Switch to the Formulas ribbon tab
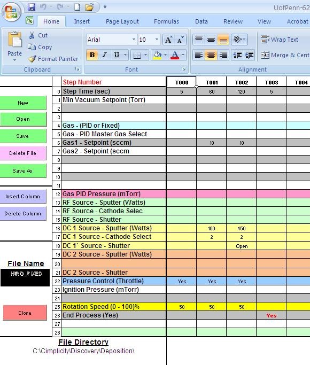 [x=166, y=22]
